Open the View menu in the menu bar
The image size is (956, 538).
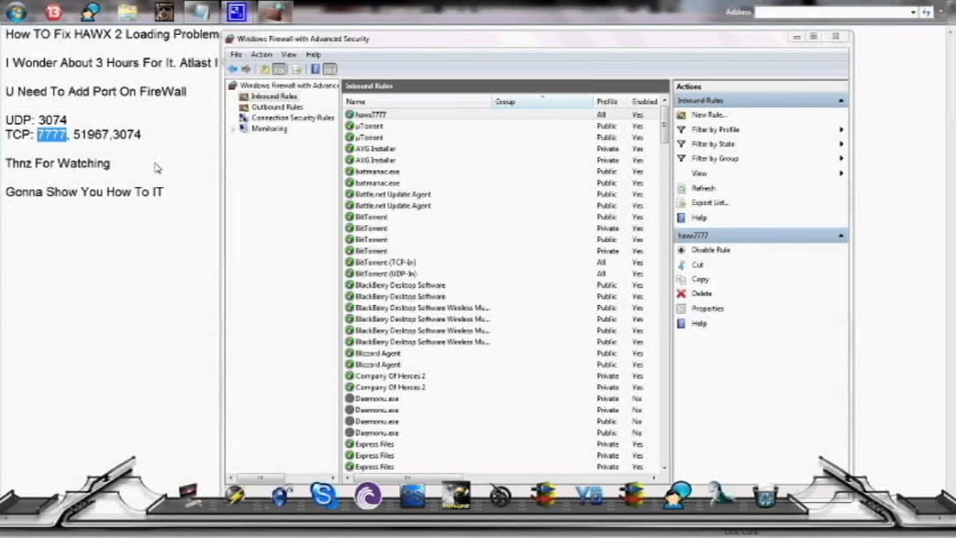pyautogui.click(x=289, y=55)
